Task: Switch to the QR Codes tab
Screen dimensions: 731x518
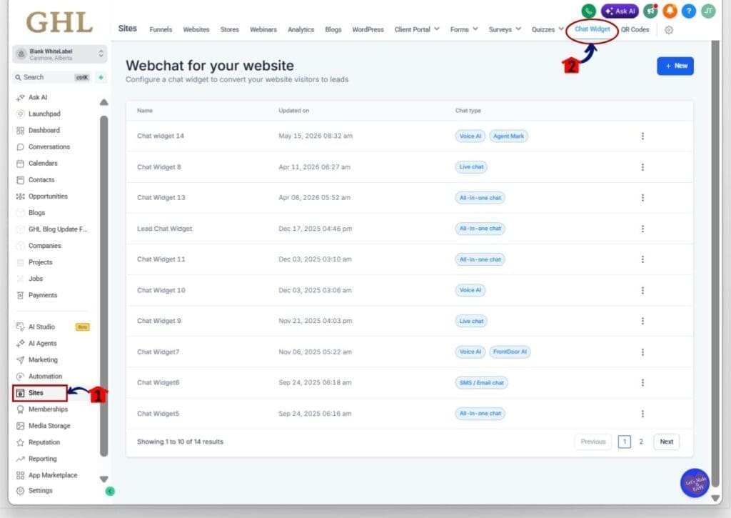Action: coord(635,29)
